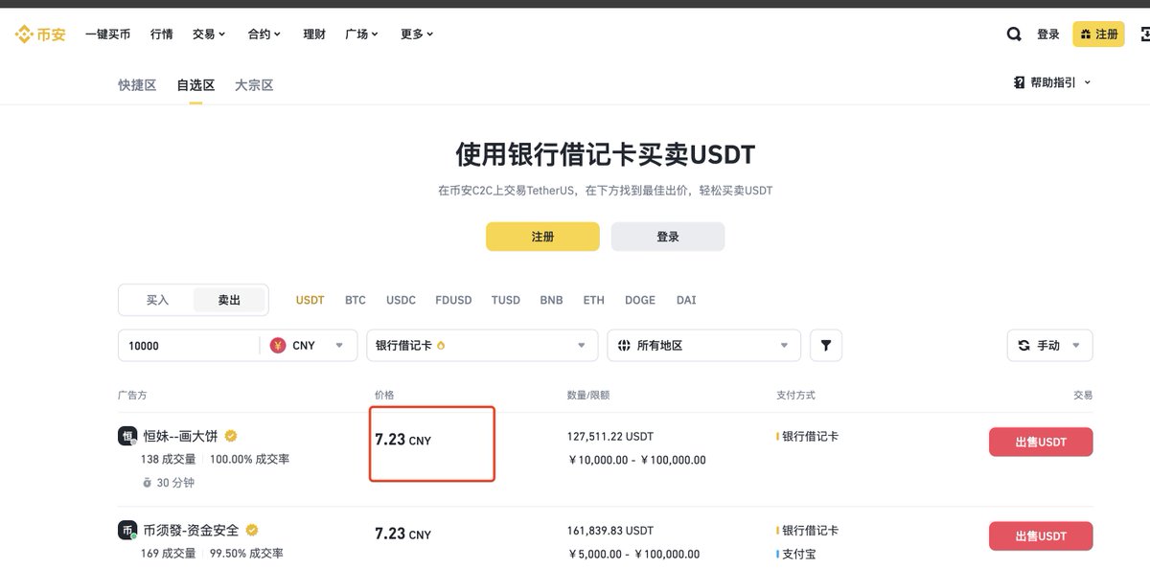Open the CNY currency dropdown
1150x569 pixels.
pyautogui.click(x=308, y=345)
